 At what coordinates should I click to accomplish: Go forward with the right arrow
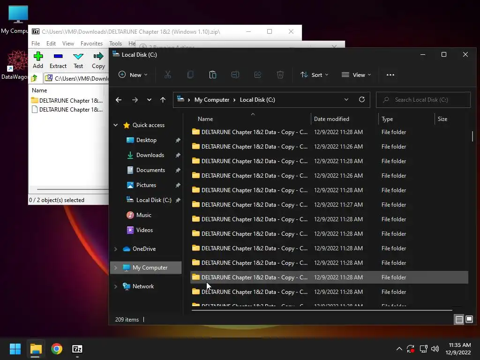pos(135,100)
